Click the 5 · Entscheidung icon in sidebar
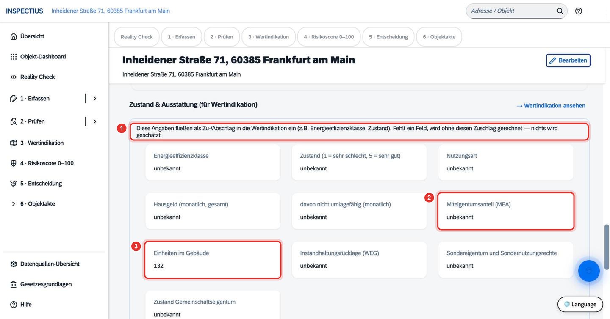Screen dimensions: 610x319 pos(14,184)
